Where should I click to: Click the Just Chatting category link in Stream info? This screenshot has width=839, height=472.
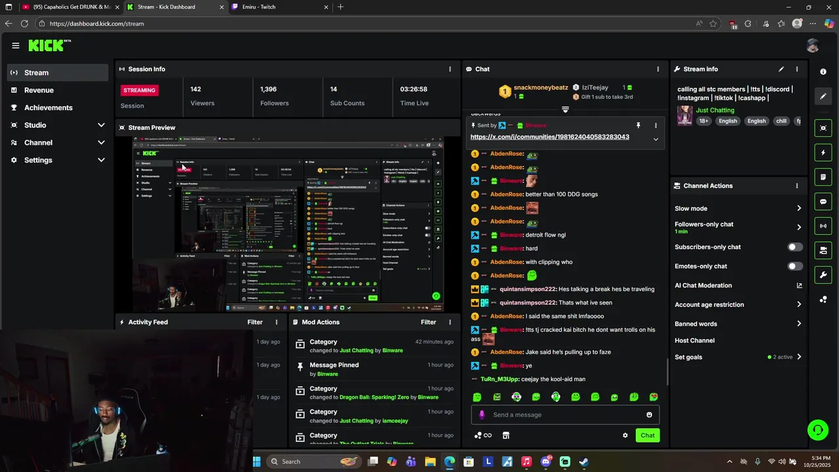tap(715, 110)
